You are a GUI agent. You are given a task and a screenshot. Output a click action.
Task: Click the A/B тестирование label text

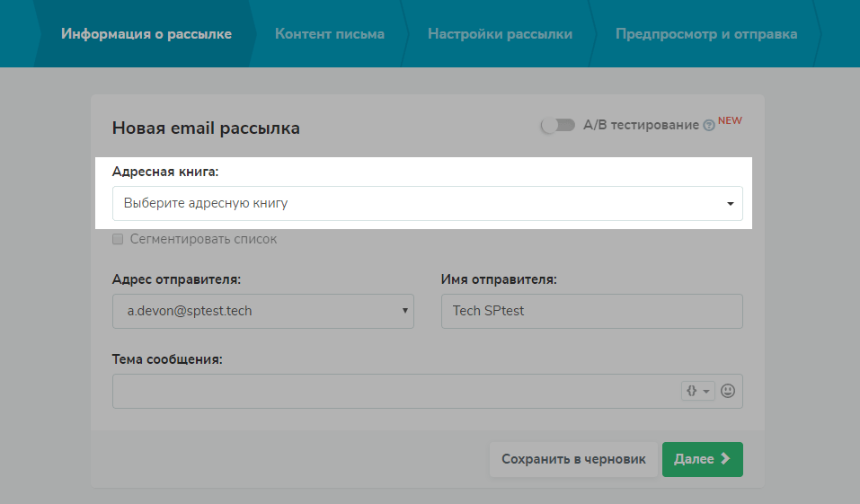click(x=641, y=125)
